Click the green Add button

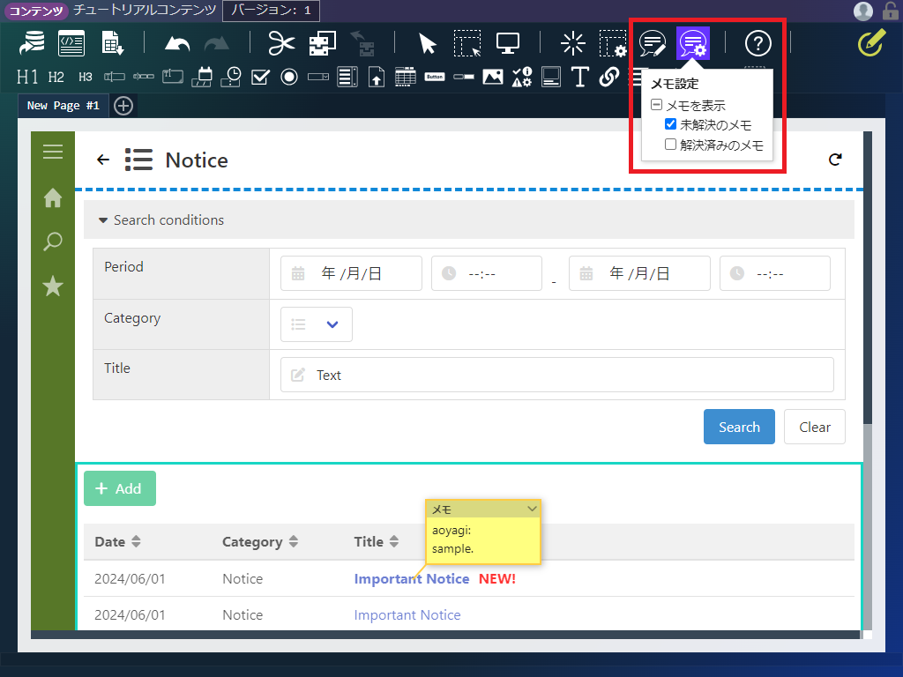pos(120,488)
